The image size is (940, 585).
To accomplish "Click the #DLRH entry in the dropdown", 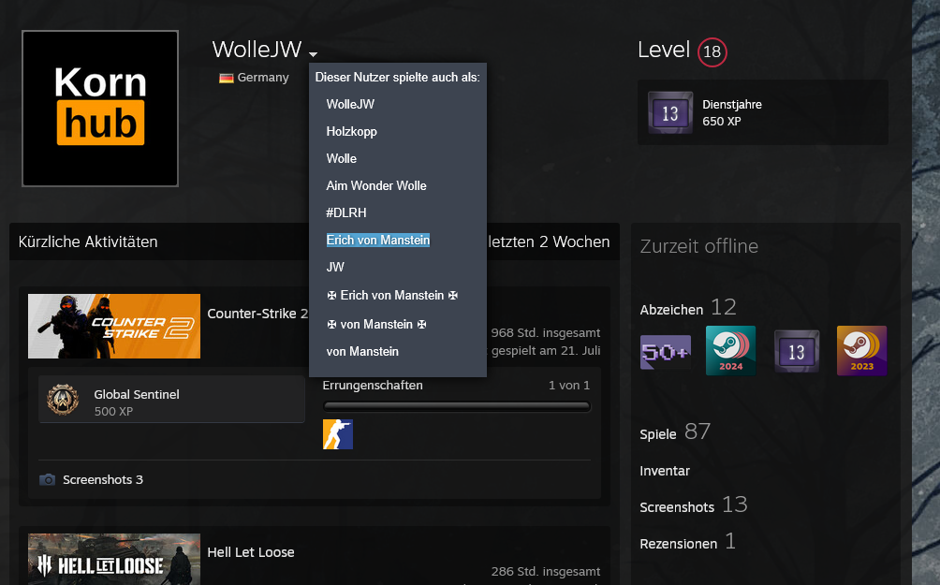I will (346, 213).
